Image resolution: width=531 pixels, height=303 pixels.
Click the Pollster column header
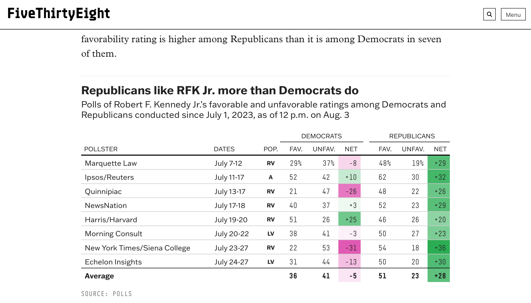101,149
